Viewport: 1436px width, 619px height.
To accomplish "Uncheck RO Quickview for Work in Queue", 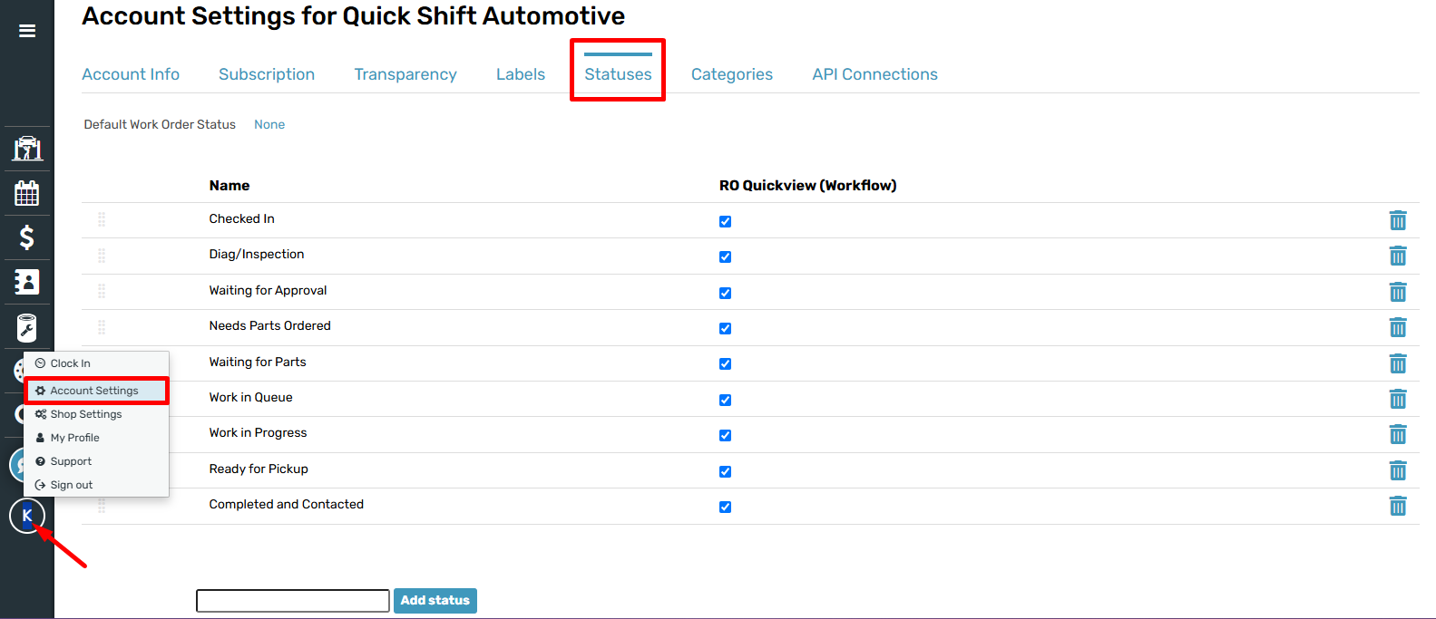I will 725,400.
